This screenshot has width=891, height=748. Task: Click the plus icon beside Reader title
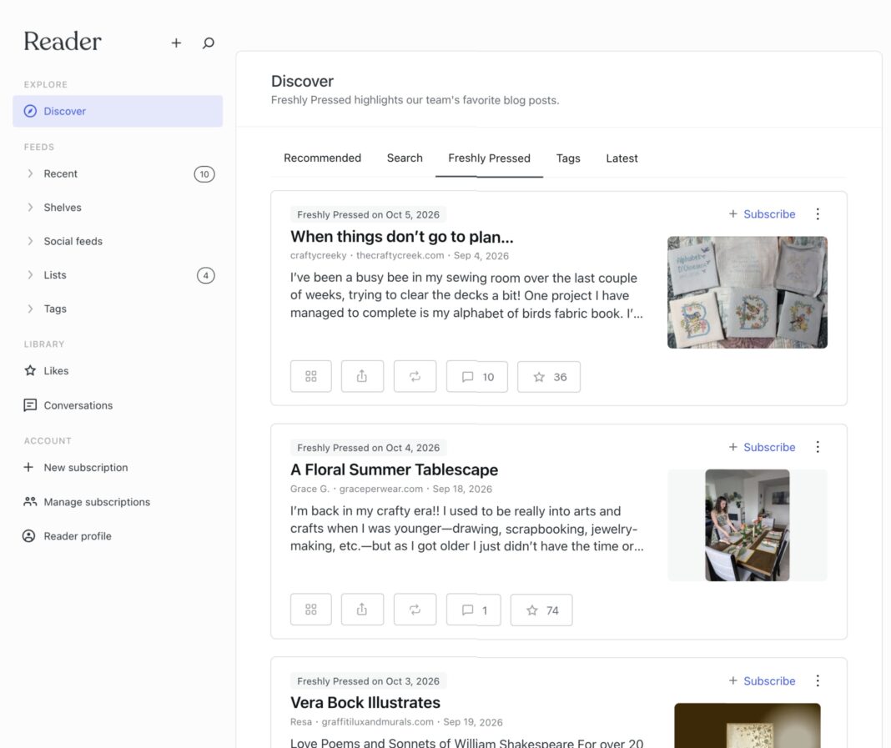pos(176,43)
